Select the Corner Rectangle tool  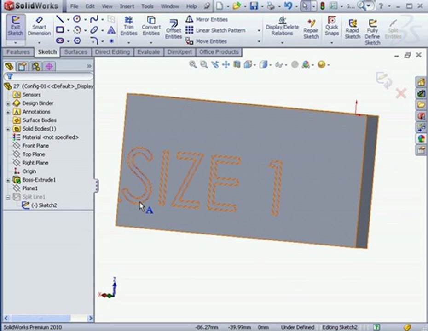click(x=60, y=30)
